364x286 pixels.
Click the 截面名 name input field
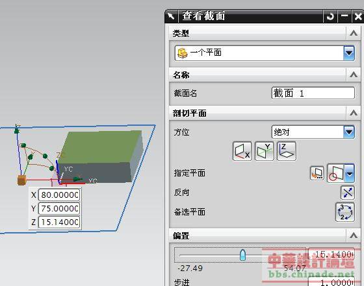(x=313, y=93)
